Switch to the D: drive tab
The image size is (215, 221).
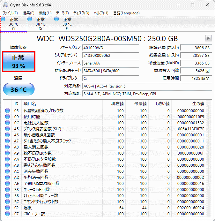(x=41, y=24)
